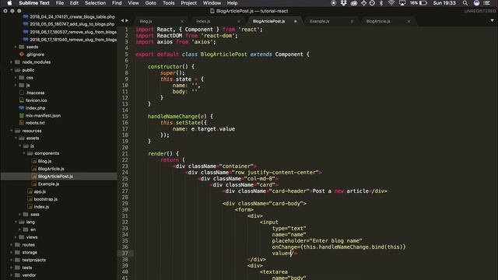Open .htaccess in the sidebar

click(x=35, y=93)
